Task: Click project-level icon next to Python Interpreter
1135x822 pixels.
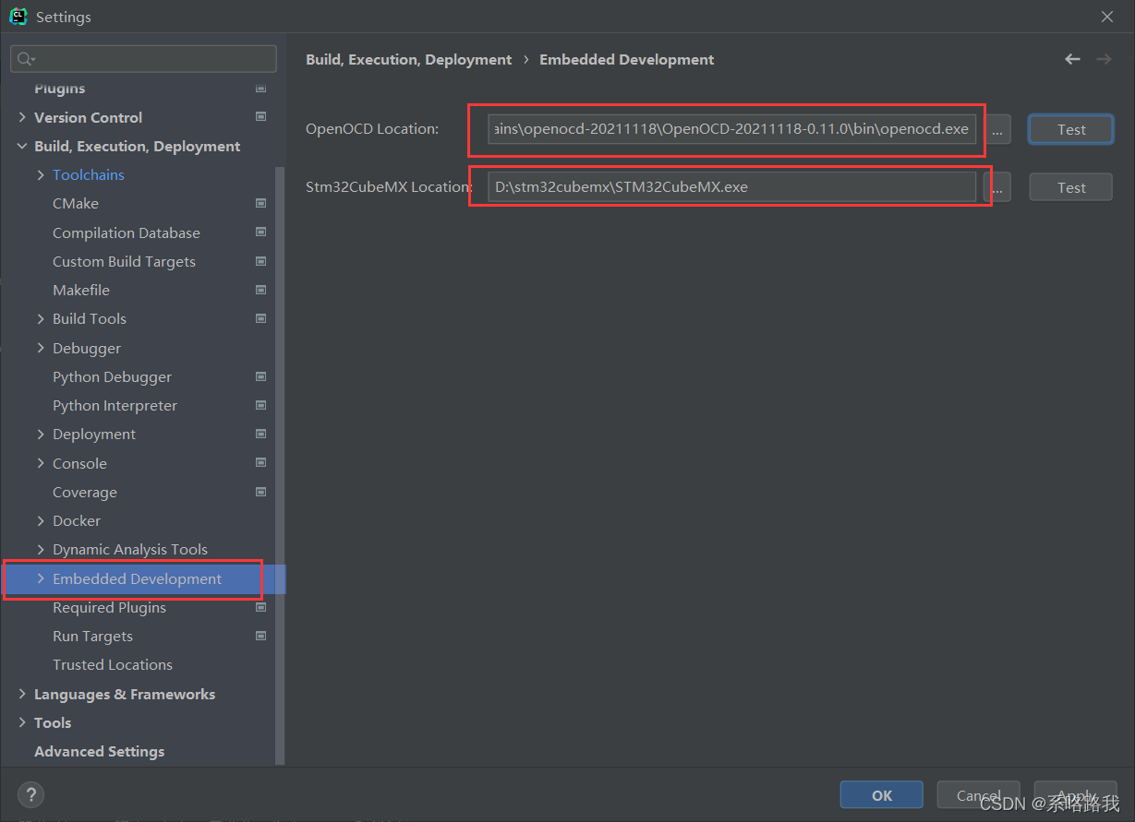Action: click(x=260, y=405)
